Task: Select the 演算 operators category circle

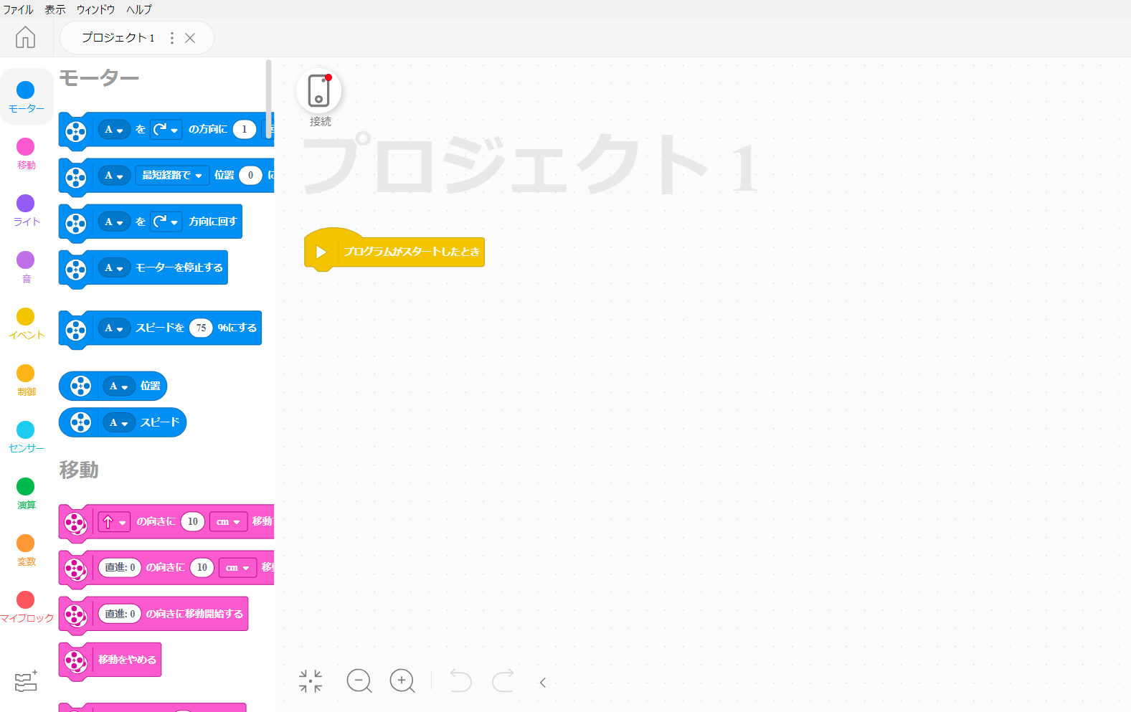Action: point(26,486)
